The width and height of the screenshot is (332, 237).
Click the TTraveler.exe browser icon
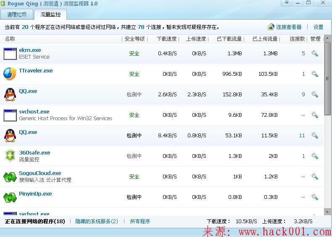click(10, 74)
